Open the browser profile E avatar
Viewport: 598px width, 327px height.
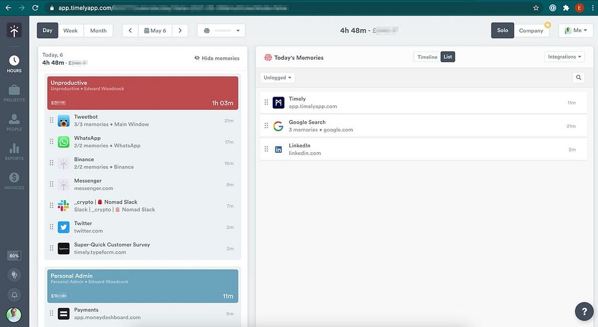(579, 8)
